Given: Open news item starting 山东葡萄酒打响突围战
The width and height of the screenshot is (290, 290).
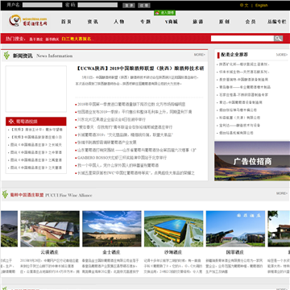Looking at the screenshot, I should (137, 150).
